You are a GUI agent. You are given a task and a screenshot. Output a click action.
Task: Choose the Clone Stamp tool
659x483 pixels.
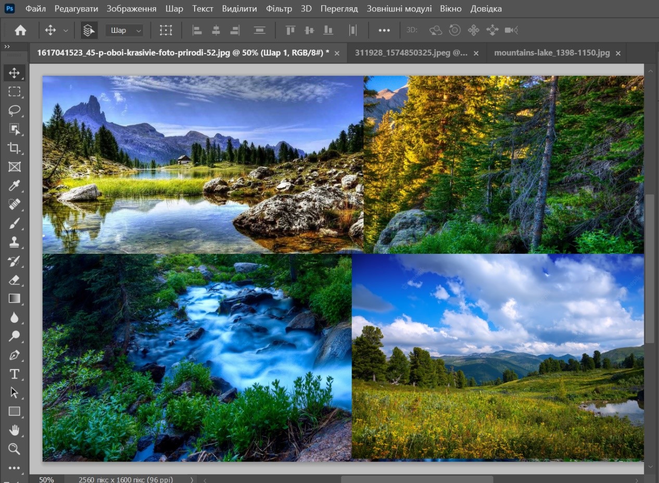pos(14,242)
